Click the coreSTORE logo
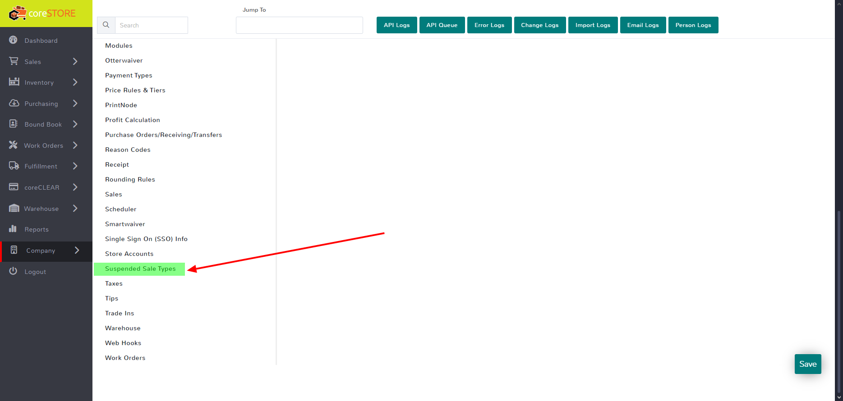This screenshot has width=843, height=401. tap(42, 14)
